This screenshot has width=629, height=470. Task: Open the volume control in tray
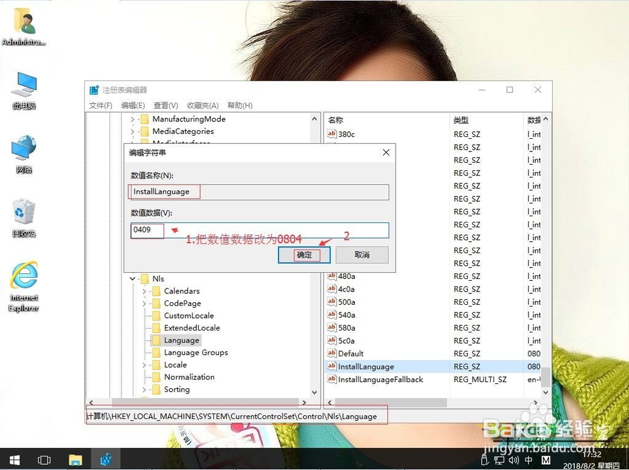[513, 460]
